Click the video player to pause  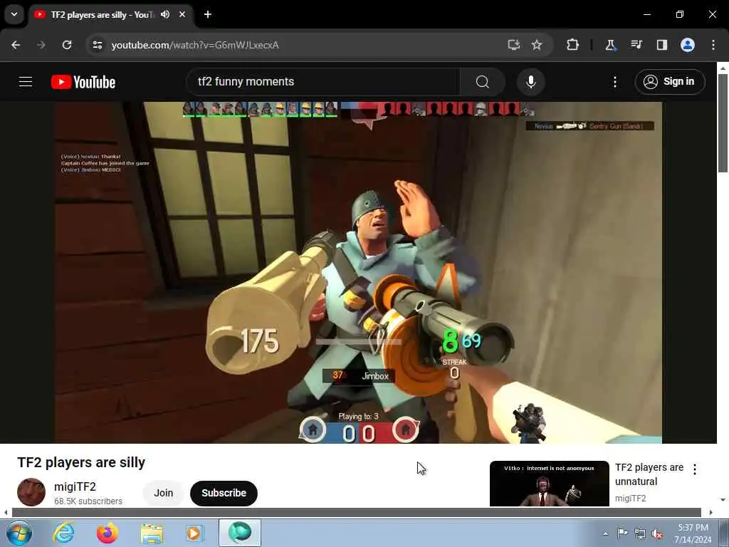pyautogui.click(x=358, y=272)
